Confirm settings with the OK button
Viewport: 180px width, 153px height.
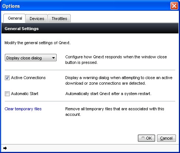click(146, 138)
